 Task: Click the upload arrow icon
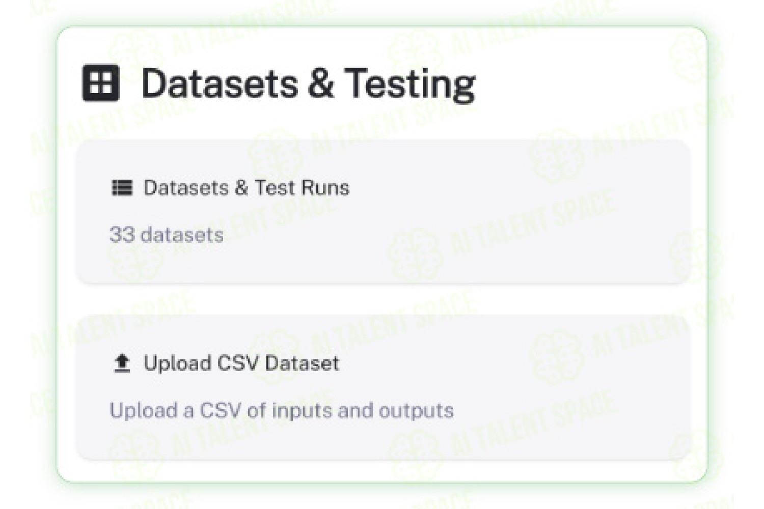point(122,363)
